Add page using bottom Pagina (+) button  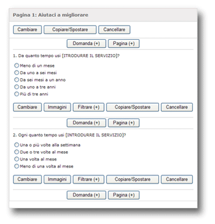coord(124,195)
